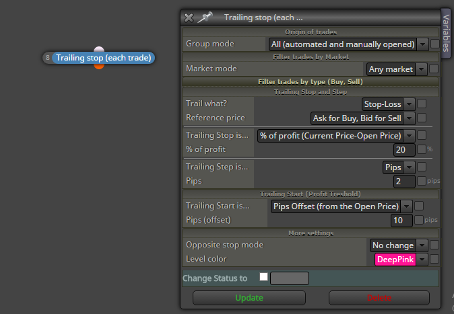The image size is (454, 314).
Task: Open the Trailing Step is... Pips dropdown
Action: 399,167
